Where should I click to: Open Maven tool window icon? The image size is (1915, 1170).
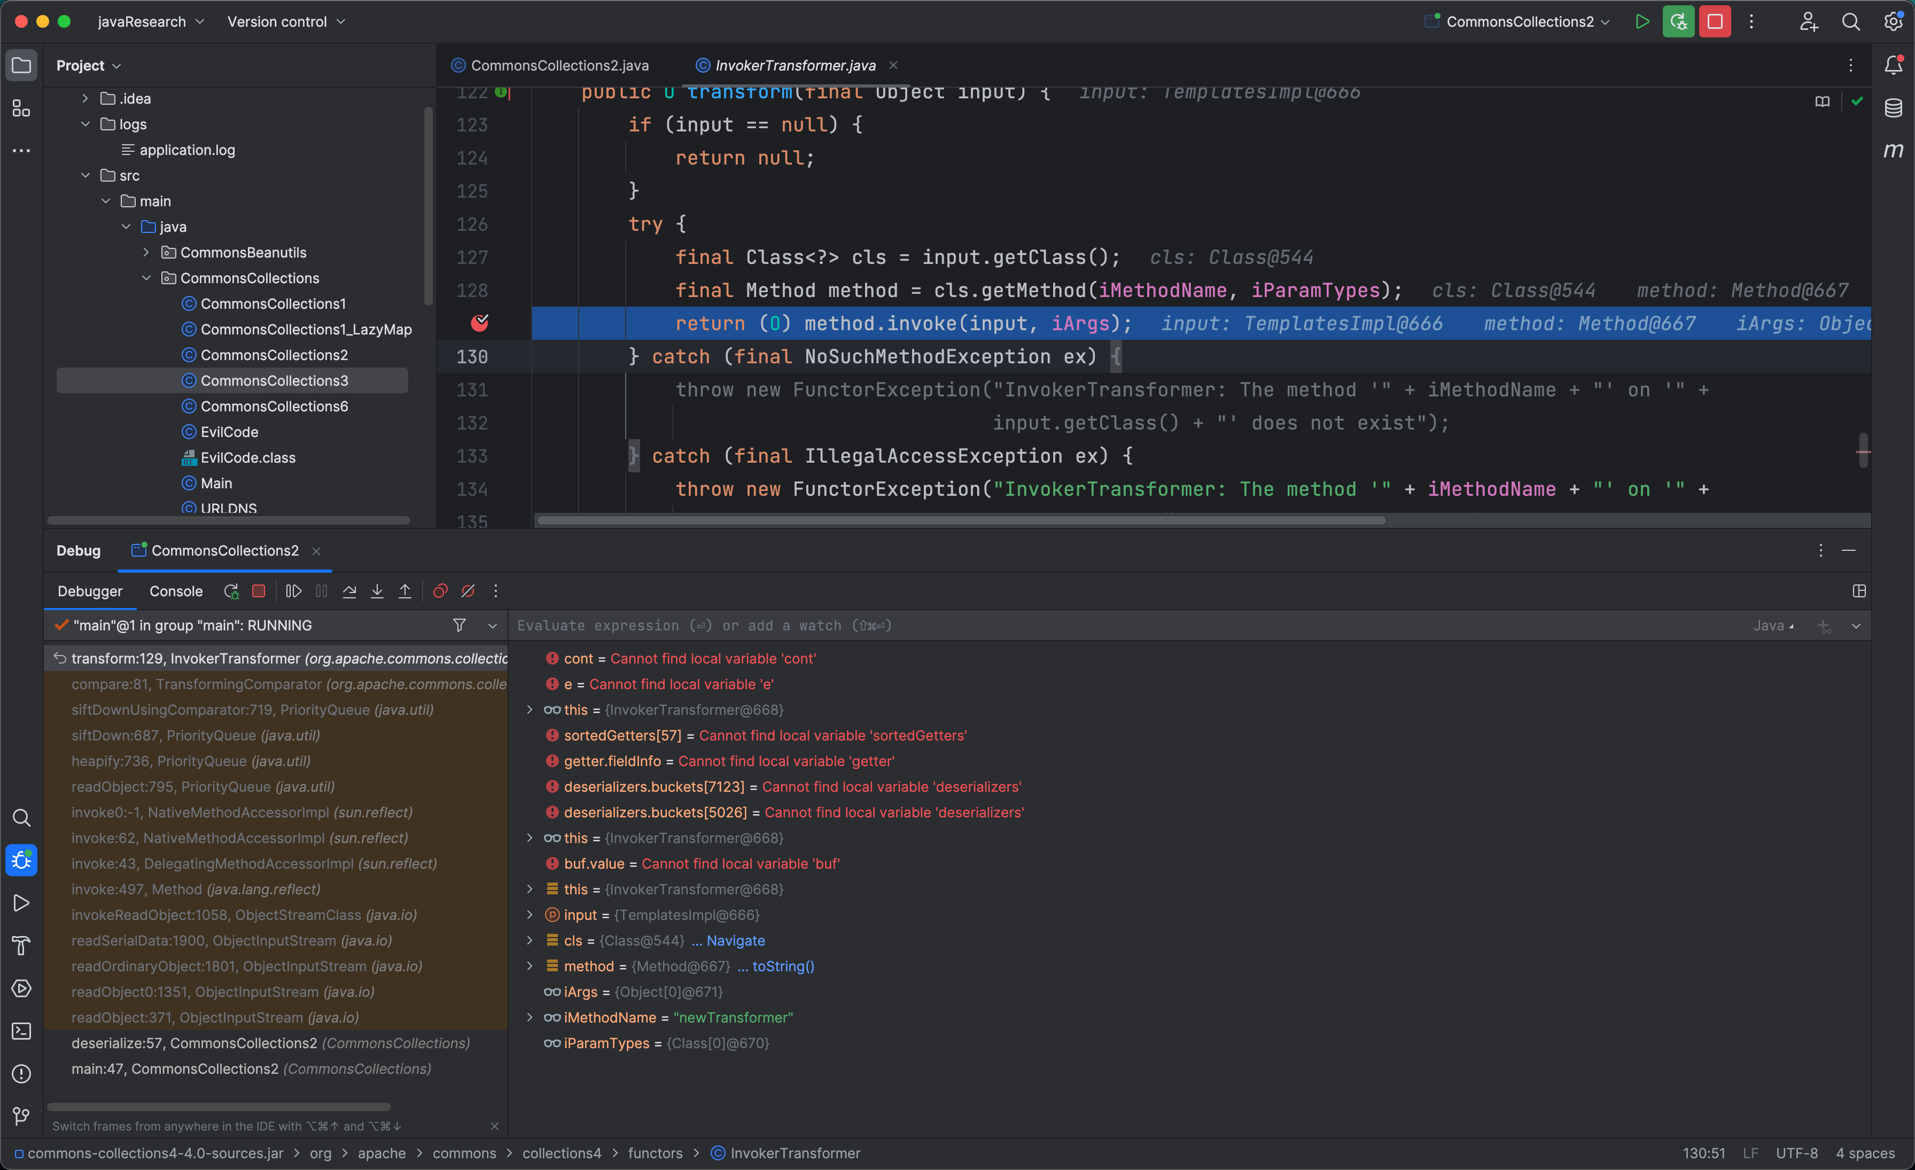[x=1893, y=150]
